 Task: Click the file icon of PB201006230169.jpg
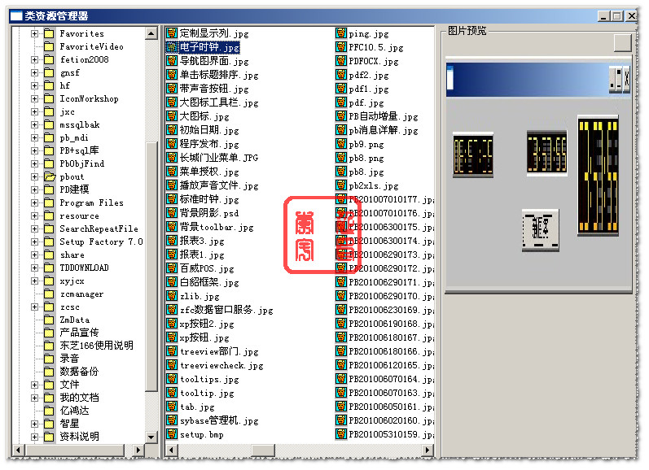tap(341, 310)
